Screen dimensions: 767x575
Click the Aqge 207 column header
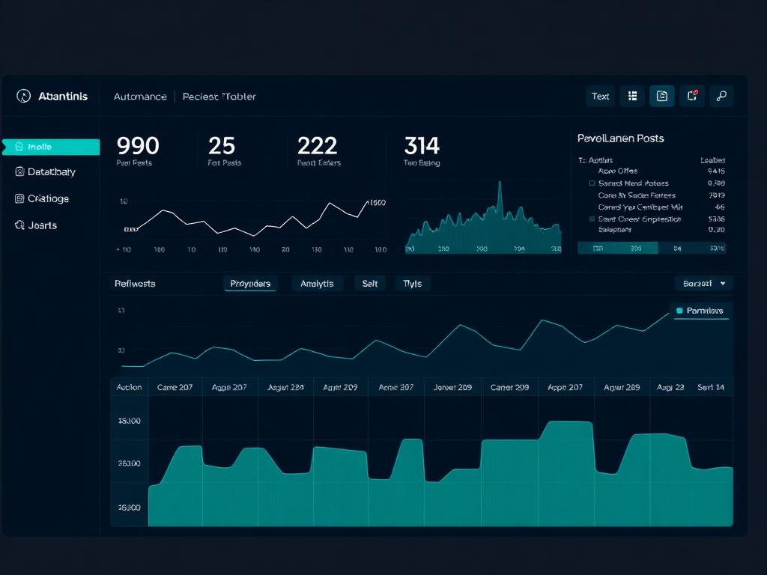(229, 387)
